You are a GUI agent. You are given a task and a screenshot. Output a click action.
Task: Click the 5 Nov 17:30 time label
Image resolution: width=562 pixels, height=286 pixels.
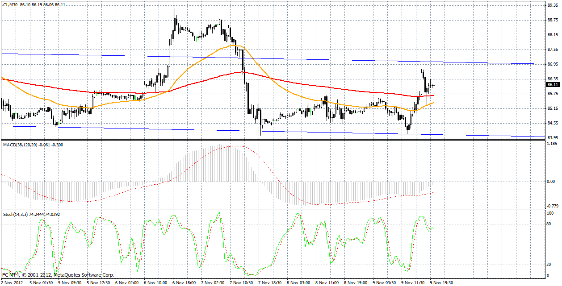click(98, 283)
